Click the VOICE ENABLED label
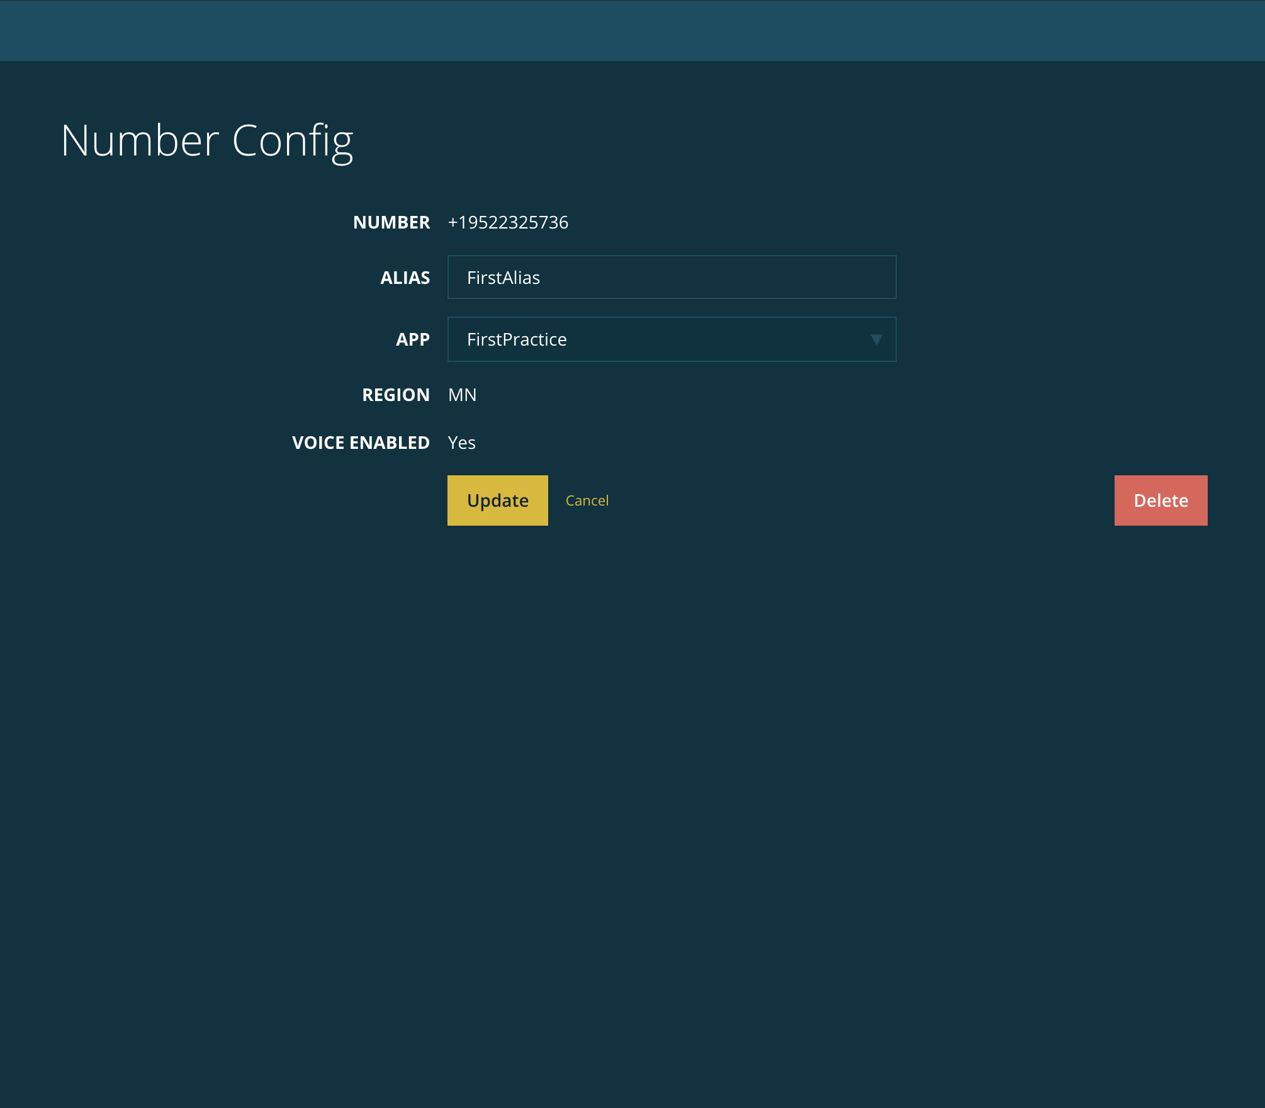 click(361, 443)
